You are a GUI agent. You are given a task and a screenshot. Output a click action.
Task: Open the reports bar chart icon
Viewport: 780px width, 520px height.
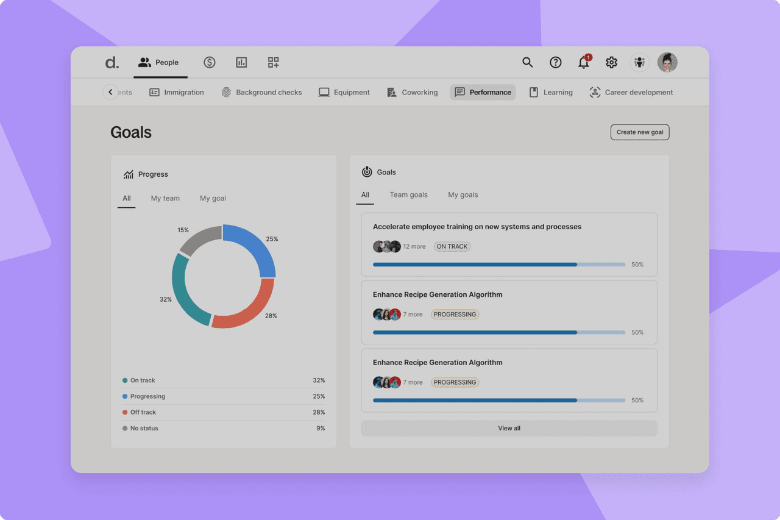pos(241,62)
